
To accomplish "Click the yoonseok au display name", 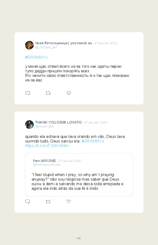I will pos(64,43).
